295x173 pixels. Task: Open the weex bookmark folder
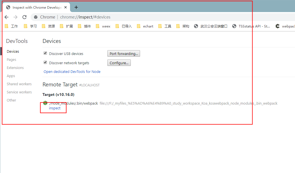coord(103,26)
